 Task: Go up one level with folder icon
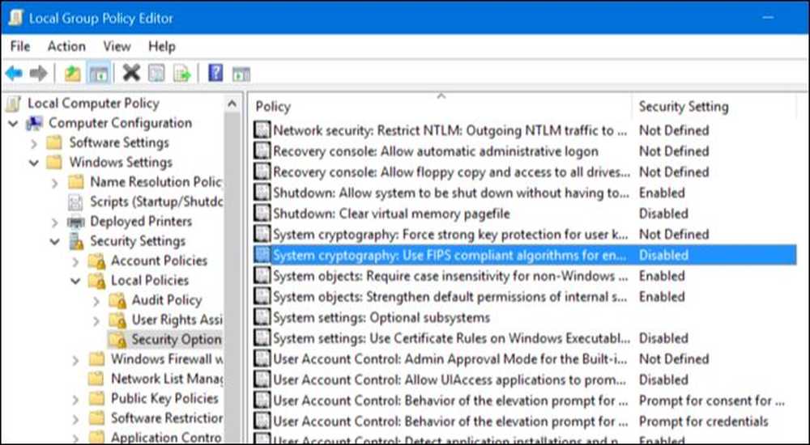coord(72,74)
